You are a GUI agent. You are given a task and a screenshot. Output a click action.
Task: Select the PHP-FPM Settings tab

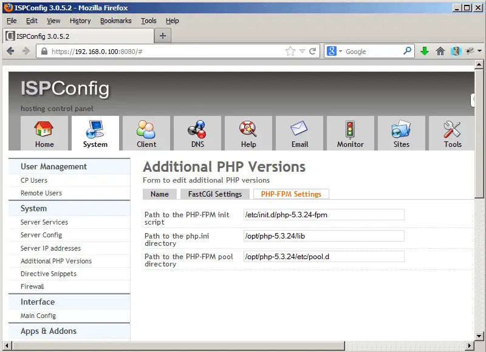coord(291,194)
